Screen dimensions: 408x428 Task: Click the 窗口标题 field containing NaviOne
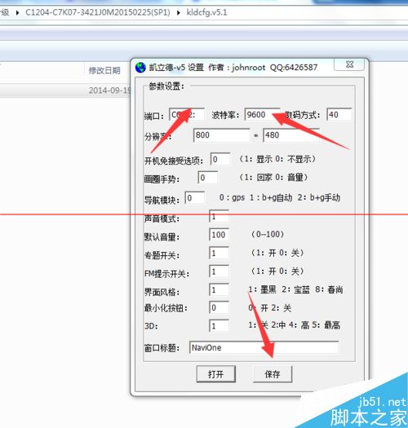click(264, 348)
